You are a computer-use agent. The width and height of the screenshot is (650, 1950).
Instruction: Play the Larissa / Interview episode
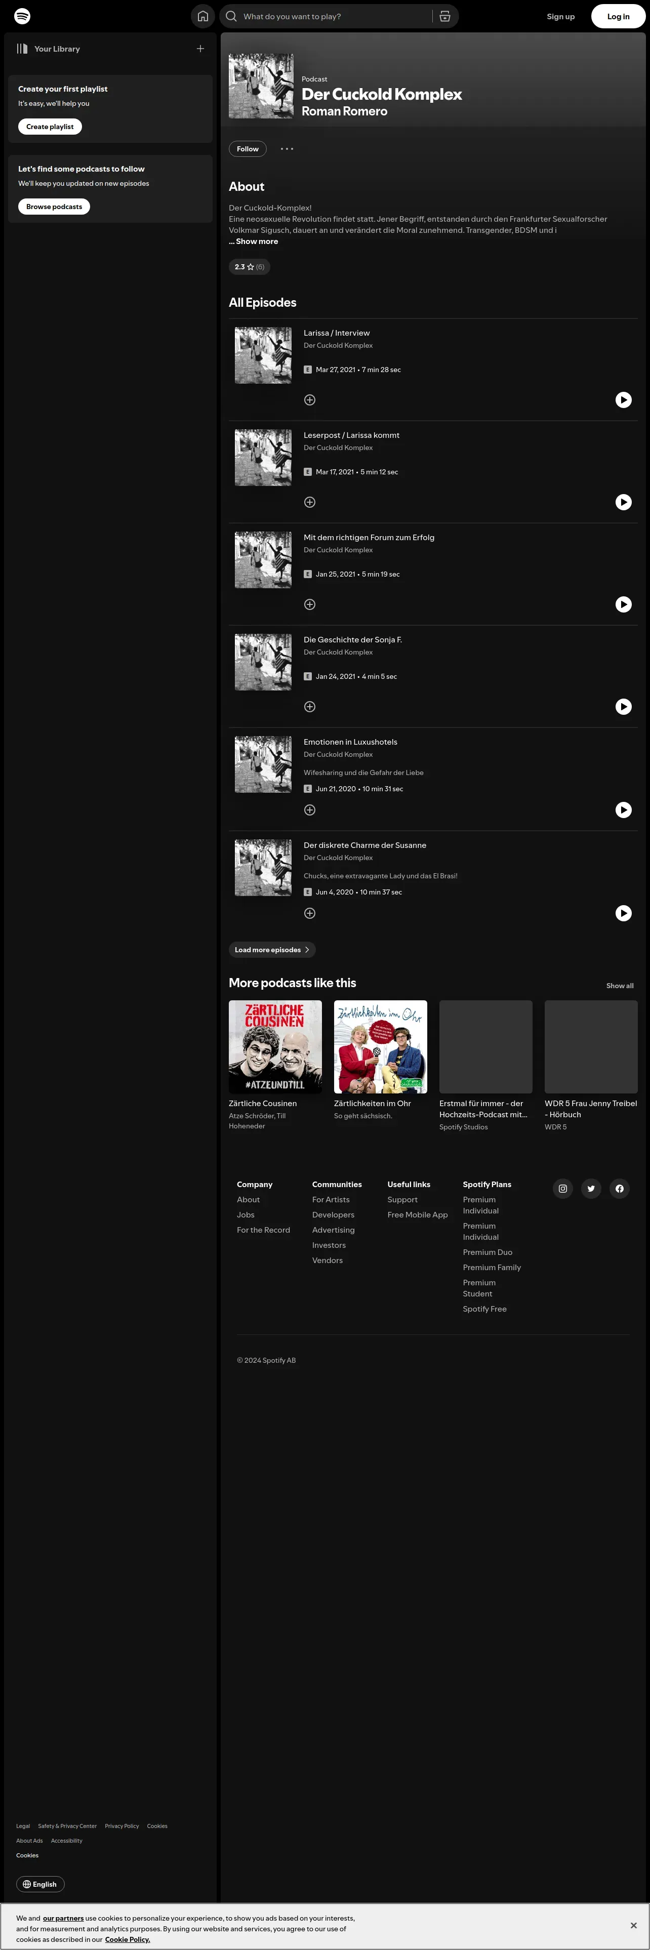click(624, 400)
